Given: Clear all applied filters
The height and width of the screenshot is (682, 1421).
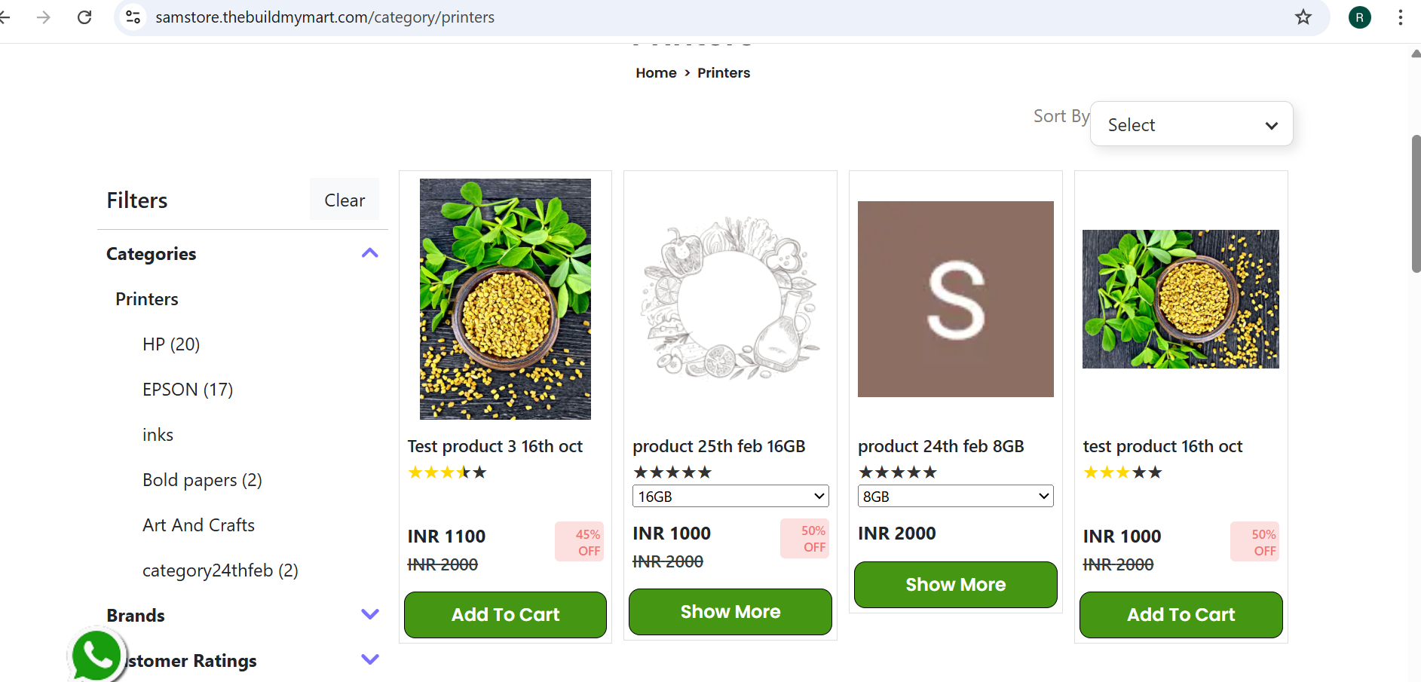Looking at the screenshot, I should (345, 200).
